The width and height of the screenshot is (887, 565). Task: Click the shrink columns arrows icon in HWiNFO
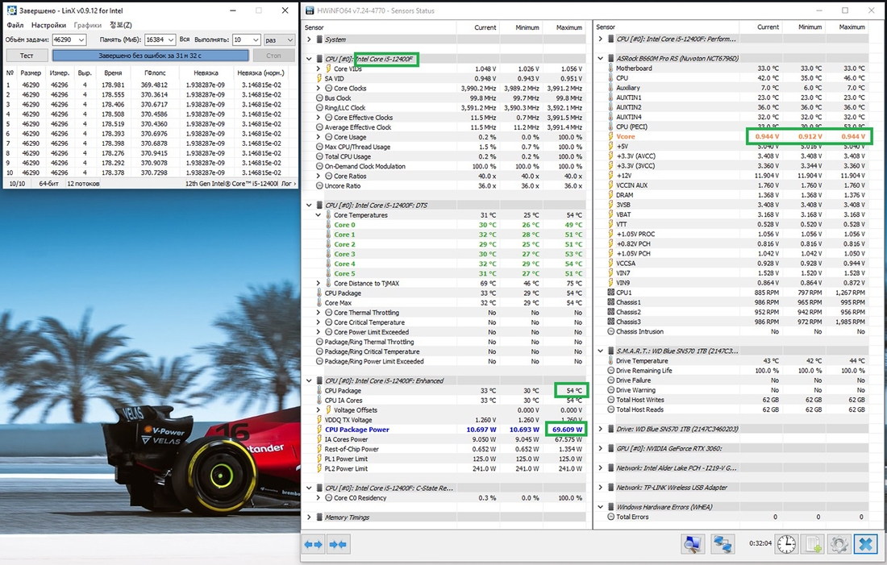[338, 545]
